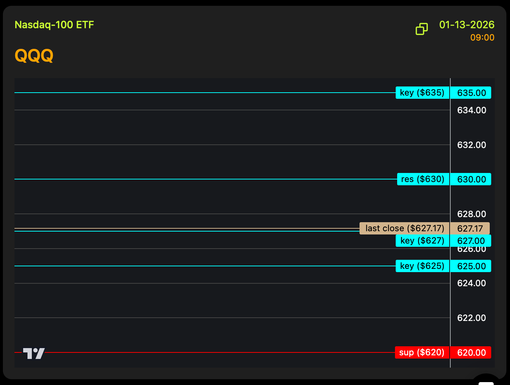Click the cyan 635.00 price axis tag
The height and width of the screenshot is (385, 510).
click(x=471, y=93)
